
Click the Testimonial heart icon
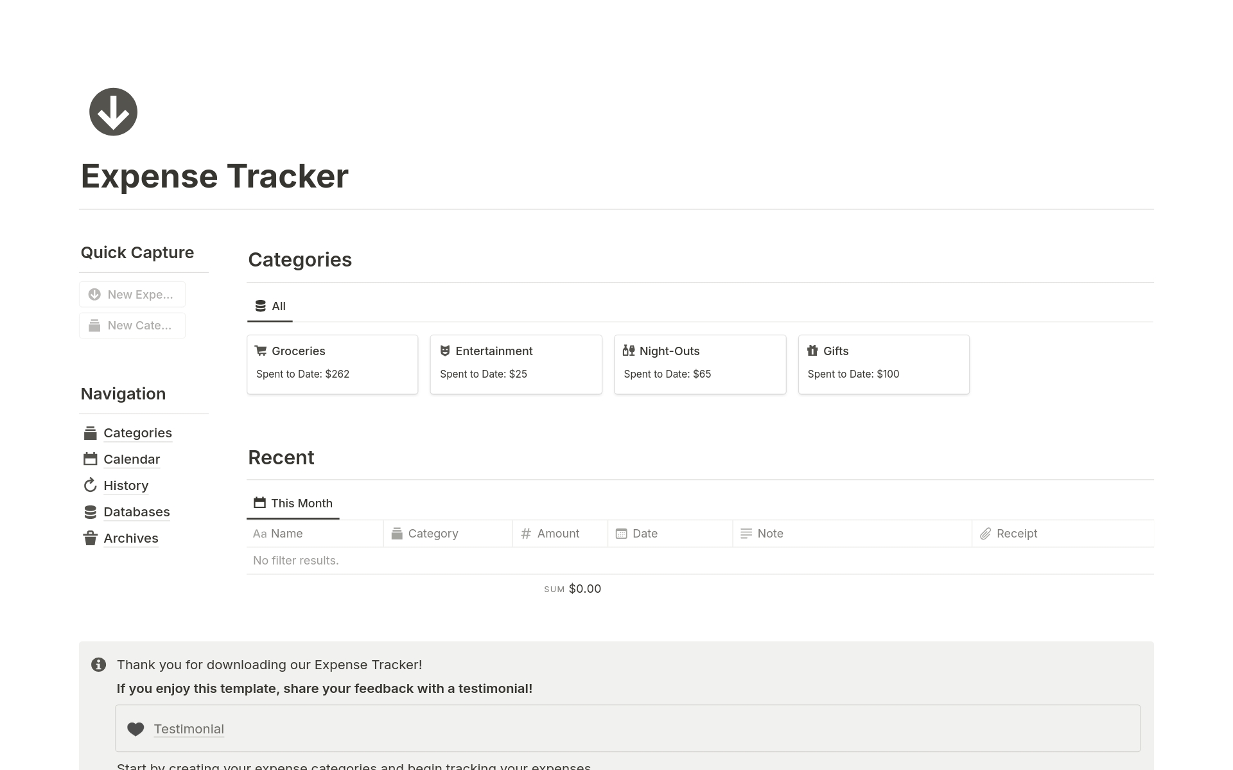point(136,729)
